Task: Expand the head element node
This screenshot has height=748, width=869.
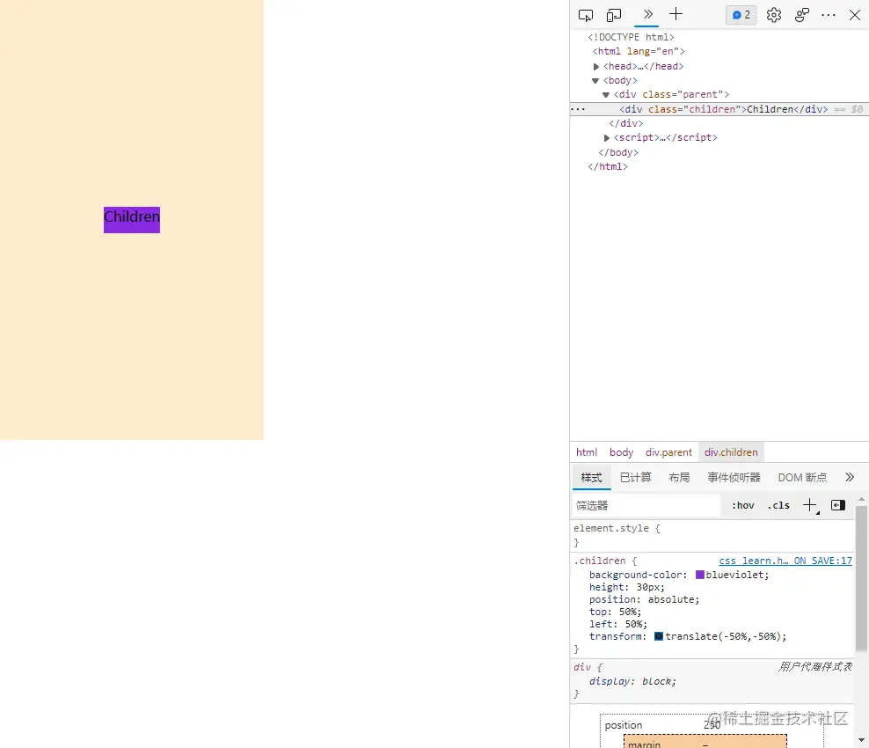Action: 596,67
